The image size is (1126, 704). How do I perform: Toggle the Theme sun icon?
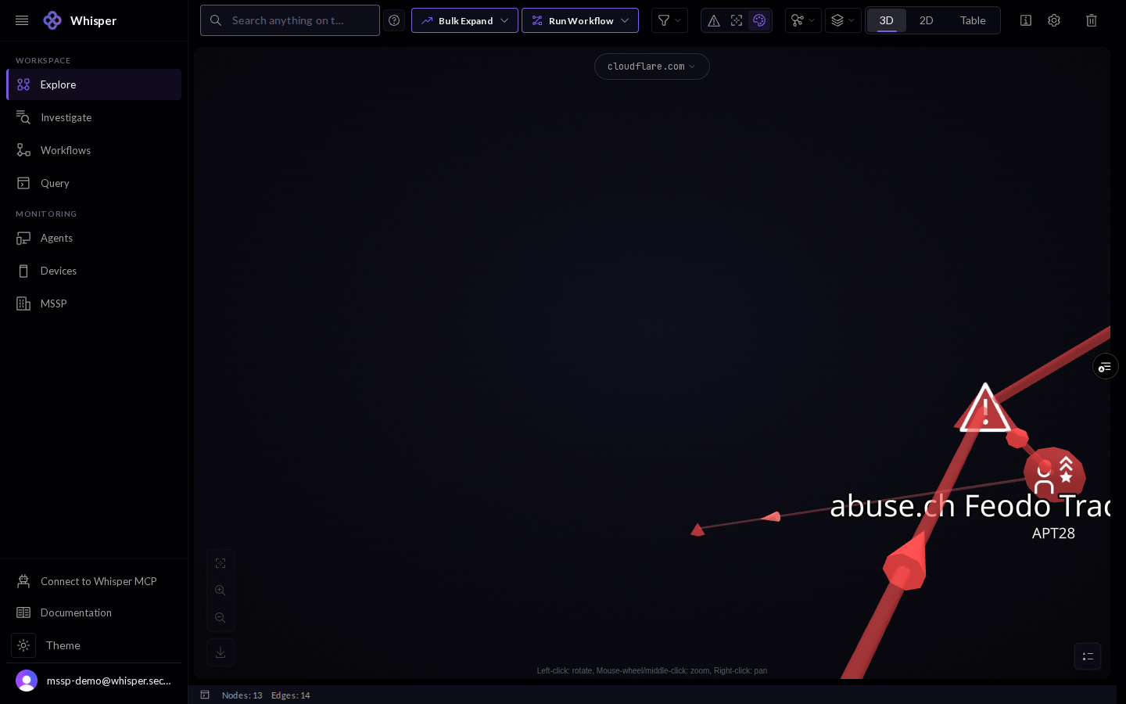pos(23,645)
